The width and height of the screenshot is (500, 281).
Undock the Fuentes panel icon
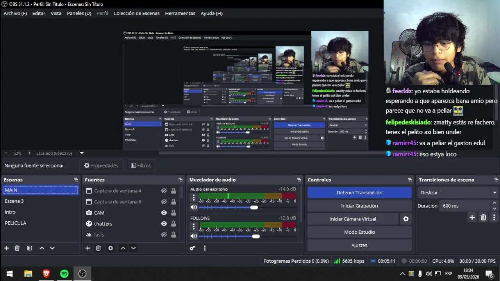click(x=180, y=180)
